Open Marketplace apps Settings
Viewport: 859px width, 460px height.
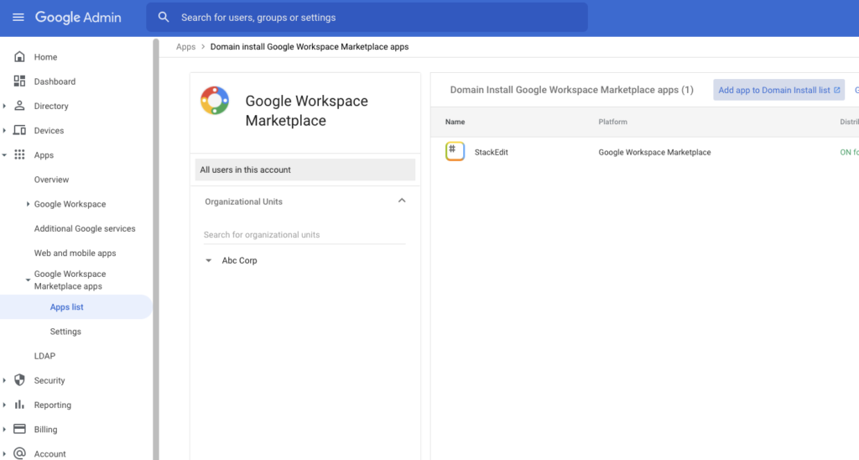pyautogui.click(x=65, y=332)
